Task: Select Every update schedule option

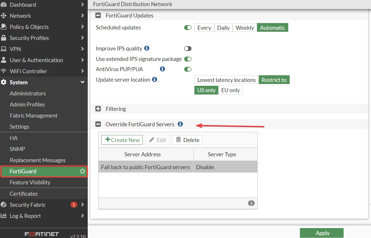Action: click(204, 28)
